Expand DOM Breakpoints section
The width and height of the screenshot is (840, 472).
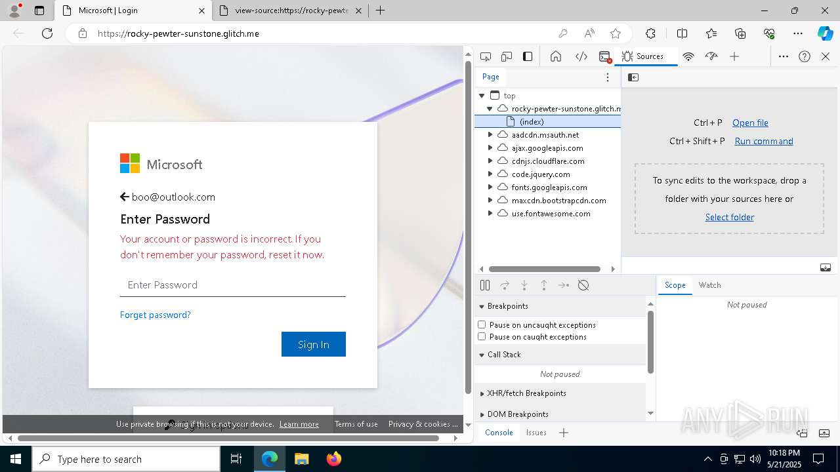[x=560, y=414]
